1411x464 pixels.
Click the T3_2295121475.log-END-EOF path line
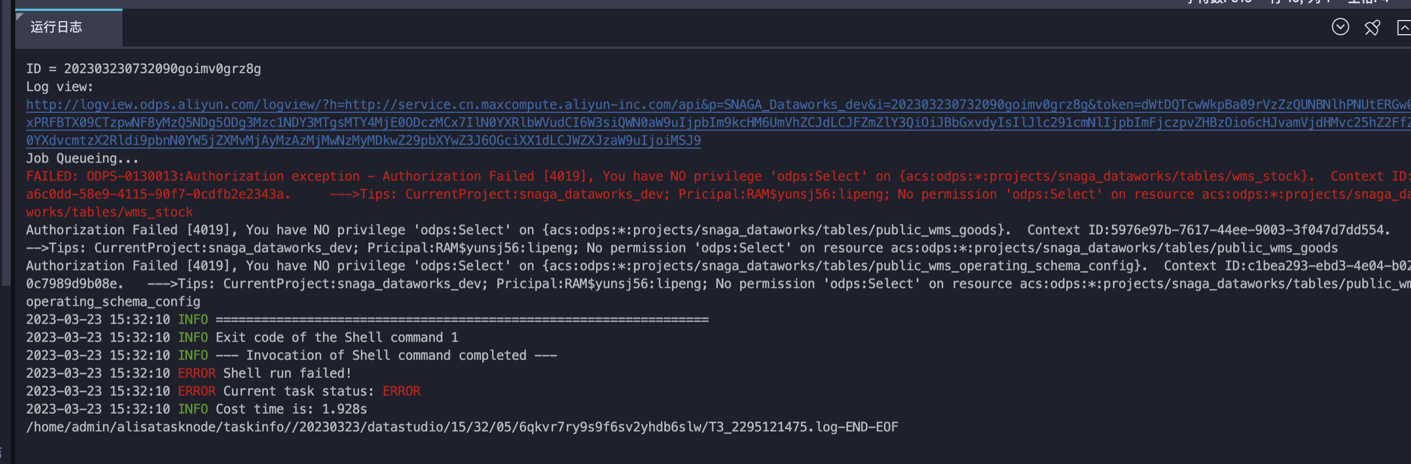(x=462, y=427)
